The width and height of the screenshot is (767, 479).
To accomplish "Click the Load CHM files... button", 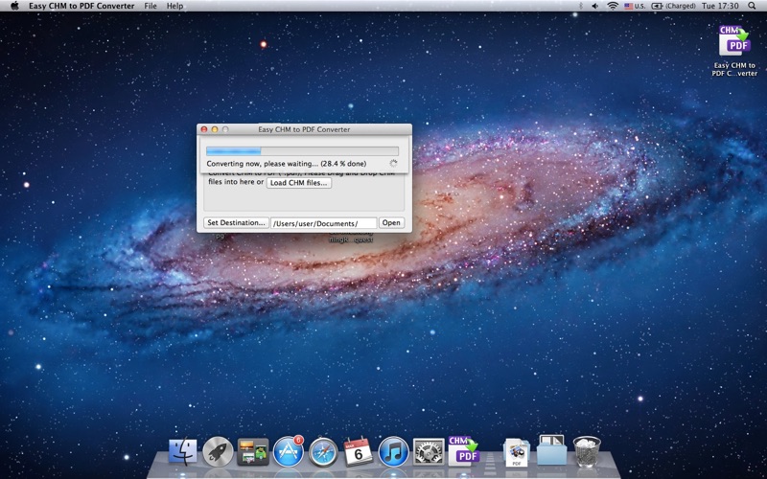I will click(x=299, y=183).
